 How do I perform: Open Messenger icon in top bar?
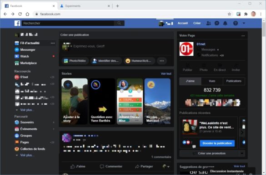pos(217,23)
